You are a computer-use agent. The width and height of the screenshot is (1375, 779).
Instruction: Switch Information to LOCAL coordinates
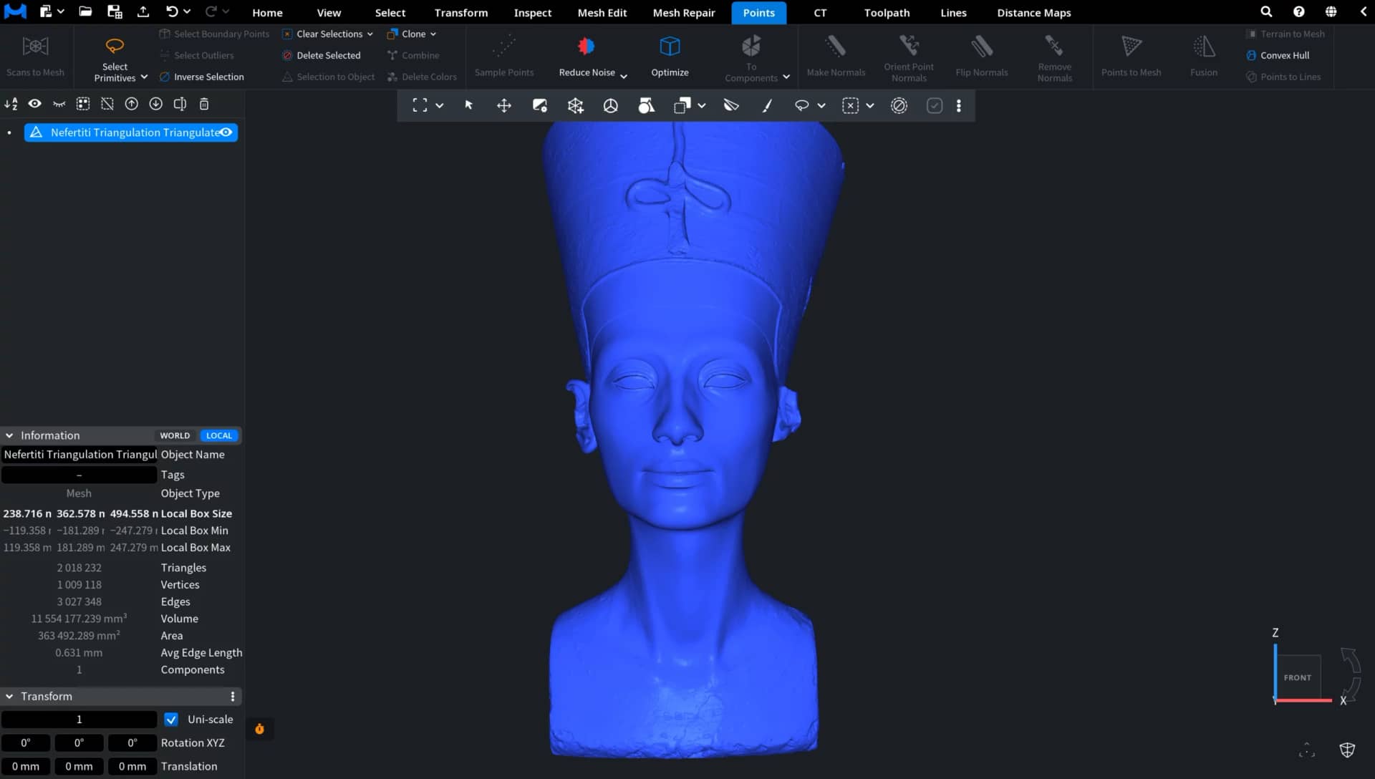coord(219,435)
